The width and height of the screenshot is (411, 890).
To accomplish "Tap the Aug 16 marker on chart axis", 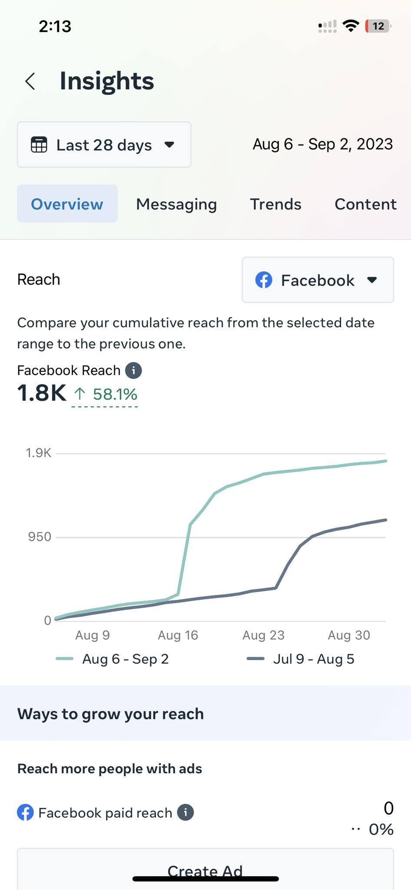I will pyautogui.click(x=178, y=635).
